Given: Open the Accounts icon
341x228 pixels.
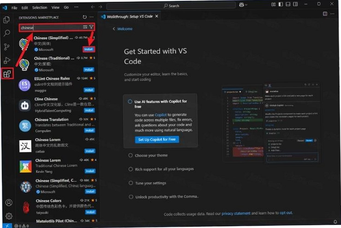Looking at the screenshot, I should pos(9,203).
